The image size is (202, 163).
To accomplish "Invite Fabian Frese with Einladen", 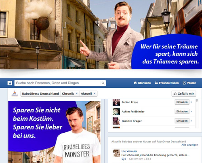I will [182, 102].
